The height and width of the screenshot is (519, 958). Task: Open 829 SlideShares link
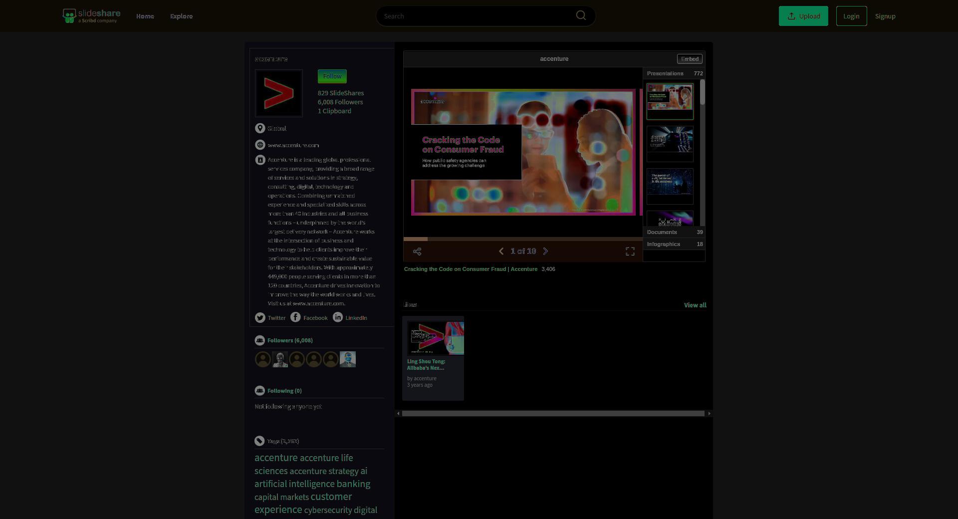pos(341,93)
